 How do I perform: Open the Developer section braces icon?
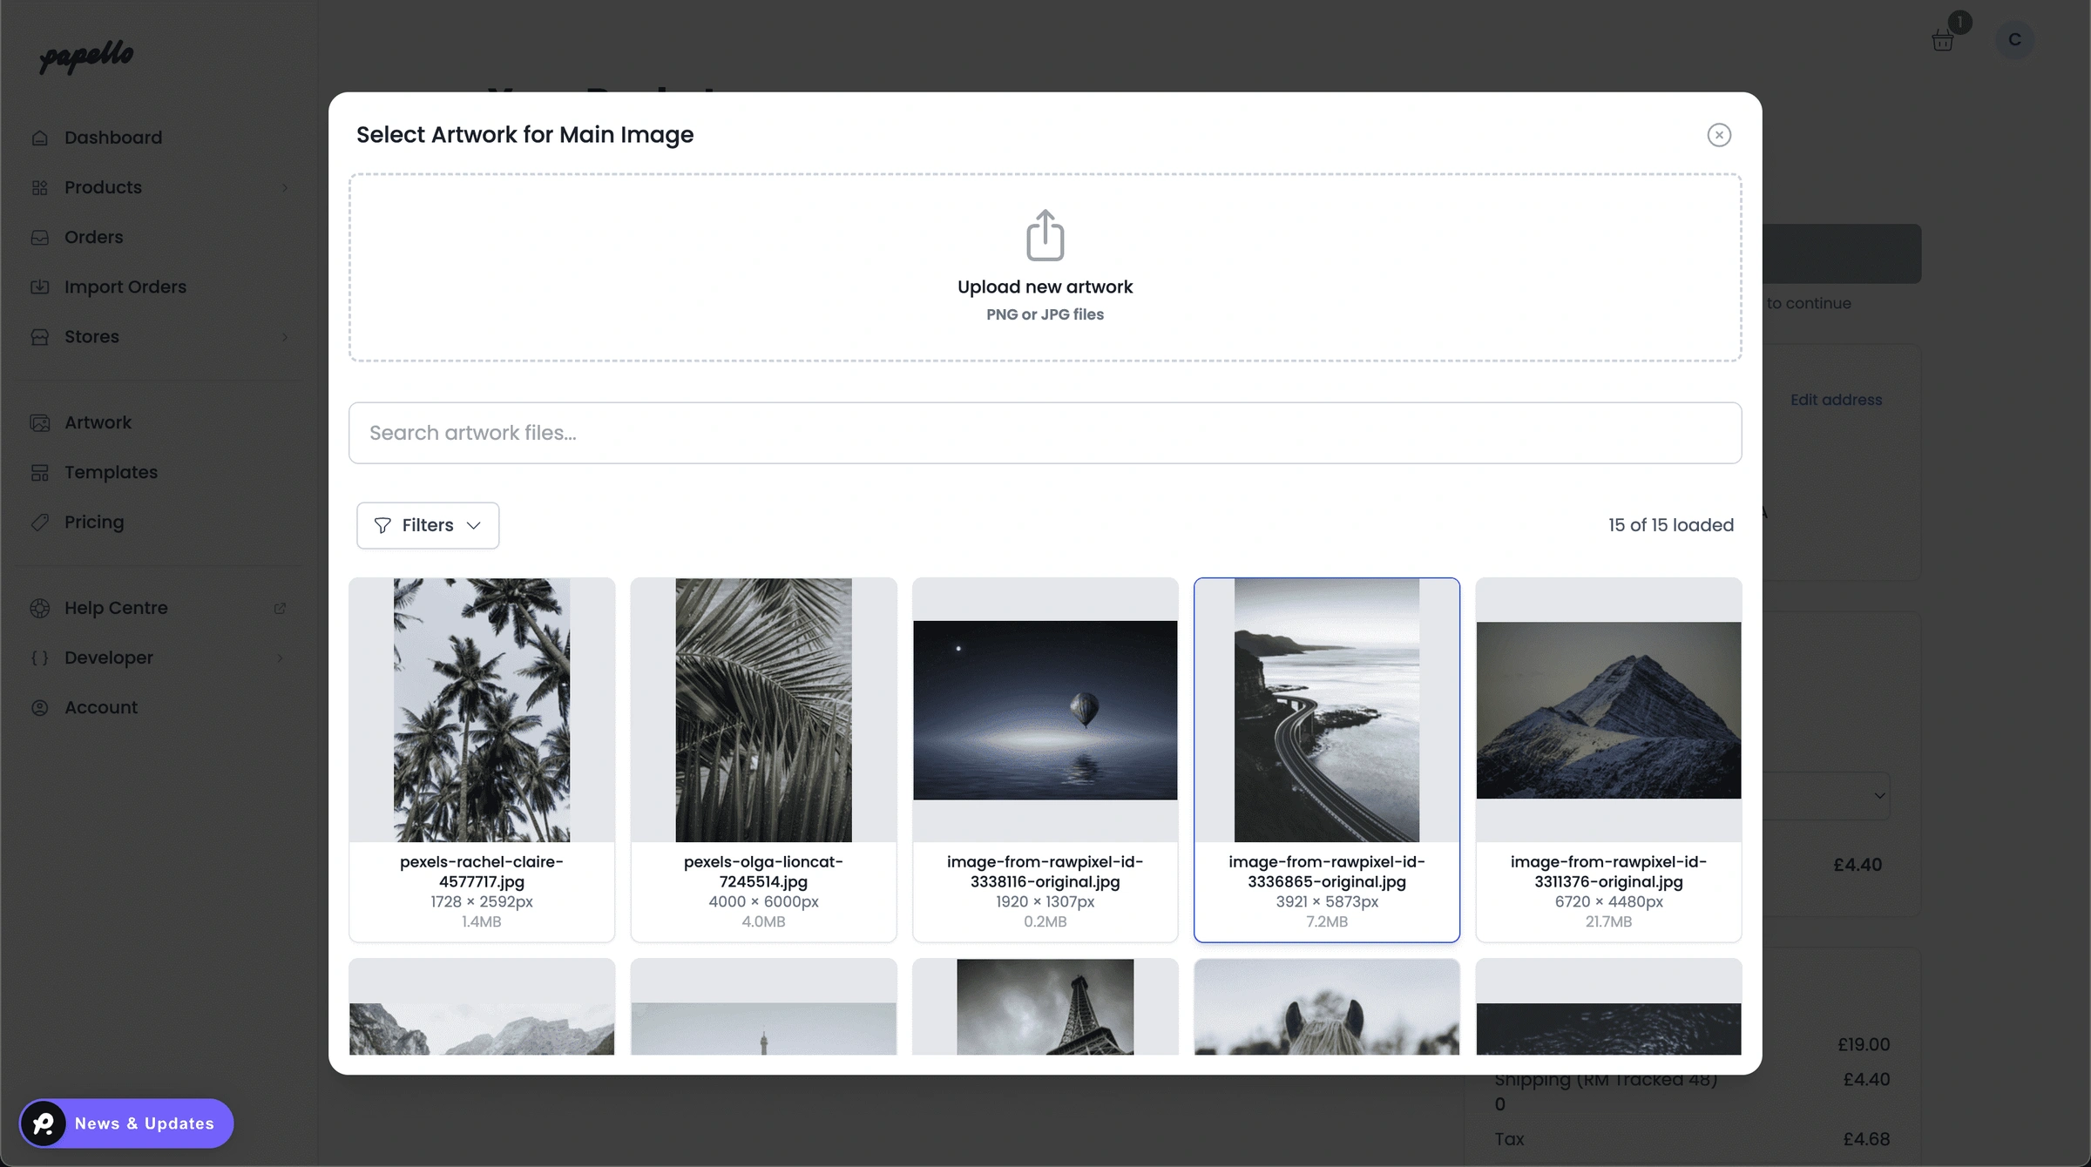pos(40,658)
